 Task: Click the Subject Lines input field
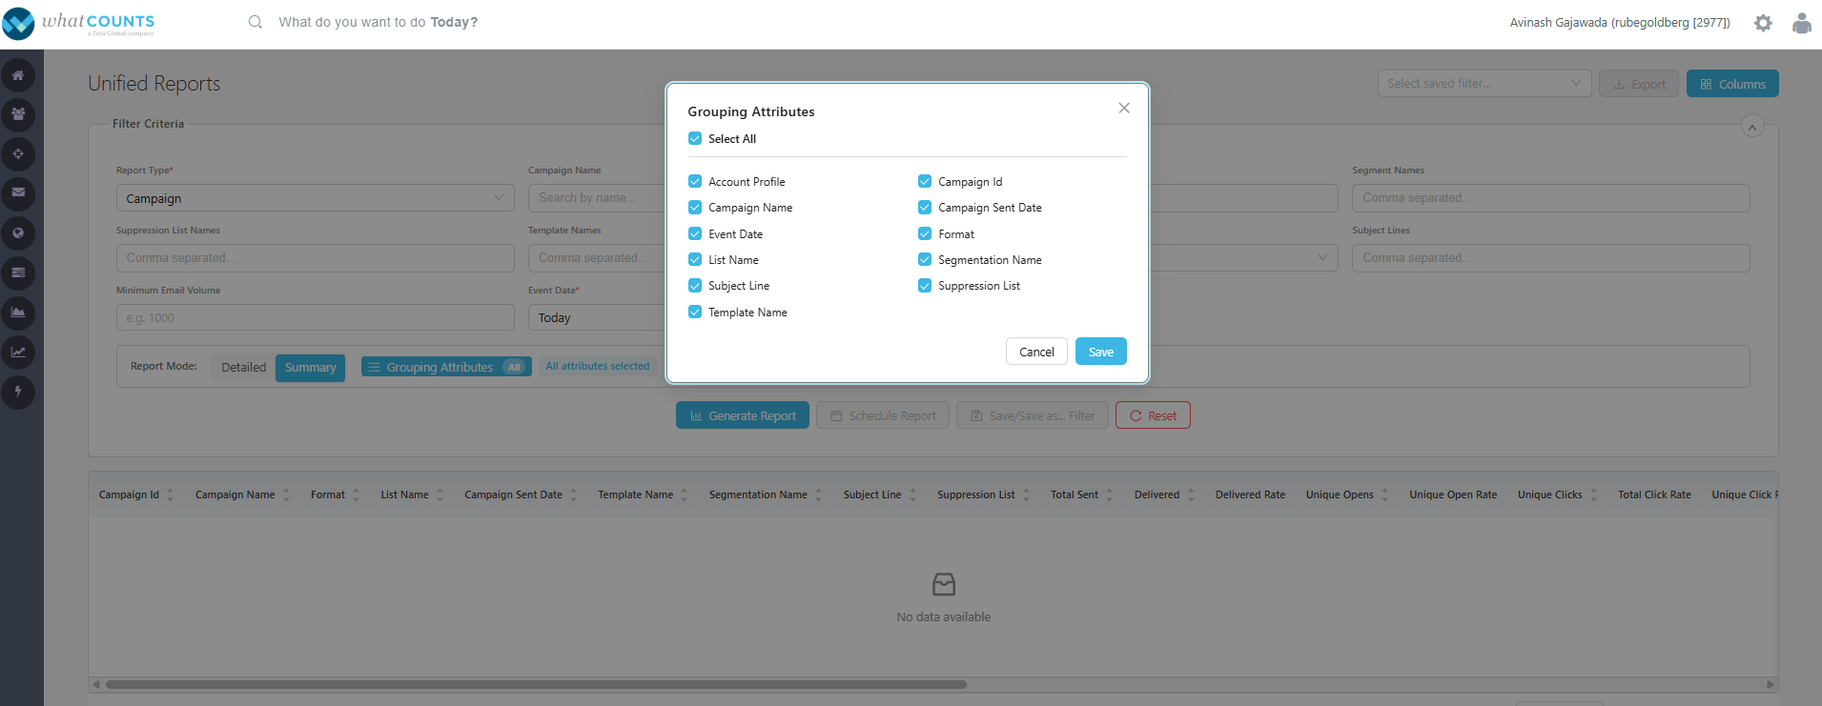pyautogui.click(x=1550, y=258)
